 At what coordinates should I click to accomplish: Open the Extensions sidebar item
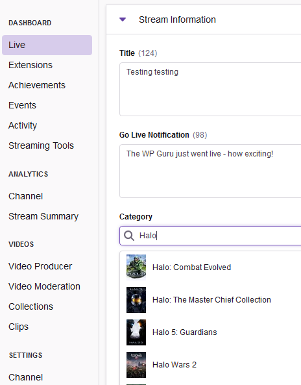pyautogui.click(x=30, y=65)
